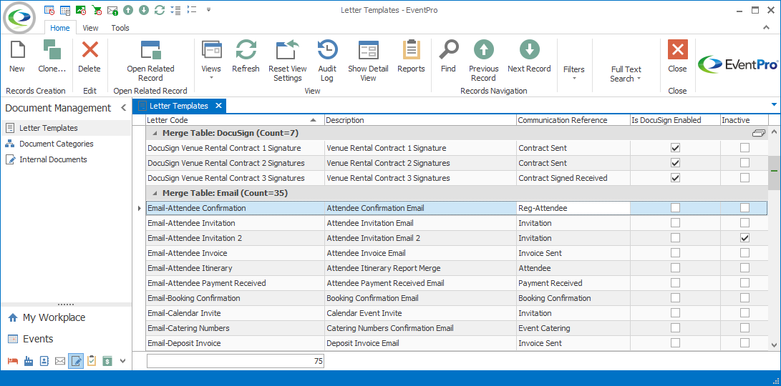Sort by Letter Code column header
The image size is (781, 386).
pyautogui.click(x=235, y=120)
